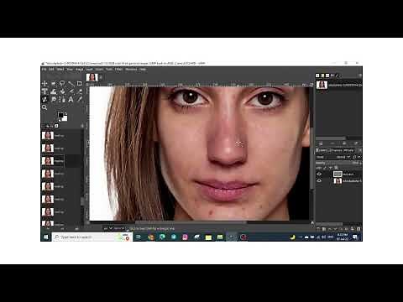Select the image entry in top-right images list
Screen dimensions: 403x302
coord(338,85)
